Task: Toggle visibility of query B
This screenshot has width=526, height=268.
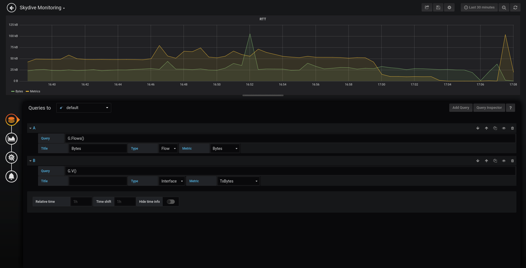Action: click(504, 161)
